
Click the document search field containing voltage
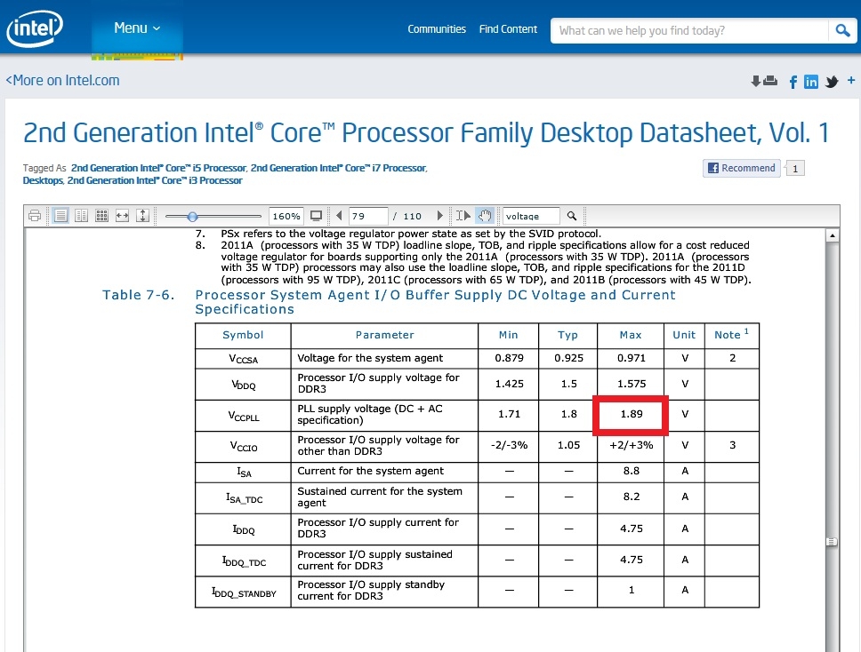click(x=531, y=216)
